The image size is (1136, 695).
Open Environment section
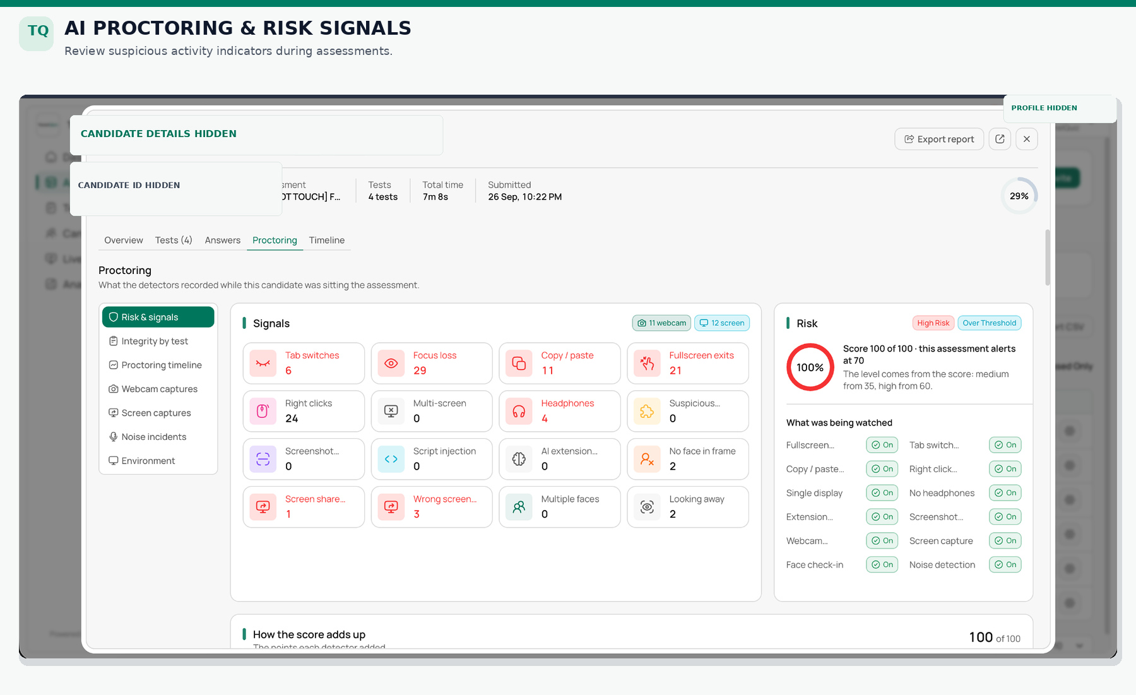coord(158,461)
